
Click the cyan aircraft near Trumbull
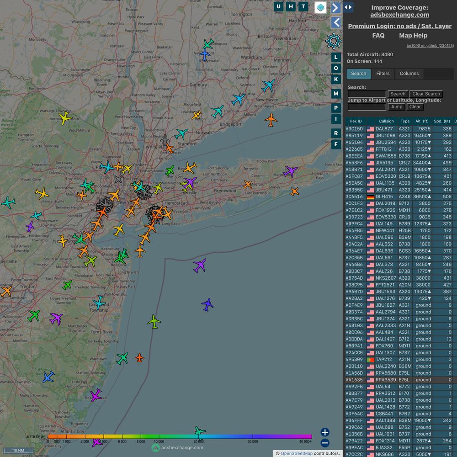pos(218,112)
